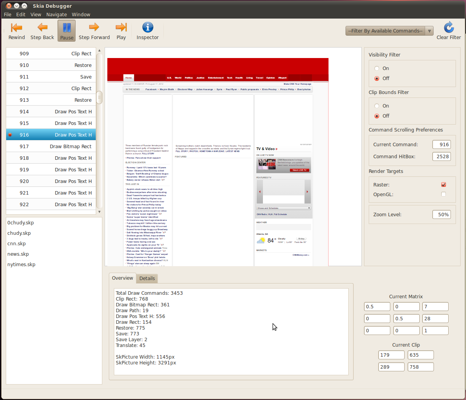
Task: Open the Window menu
Action: pyautogui.click(x=81, y=15)
